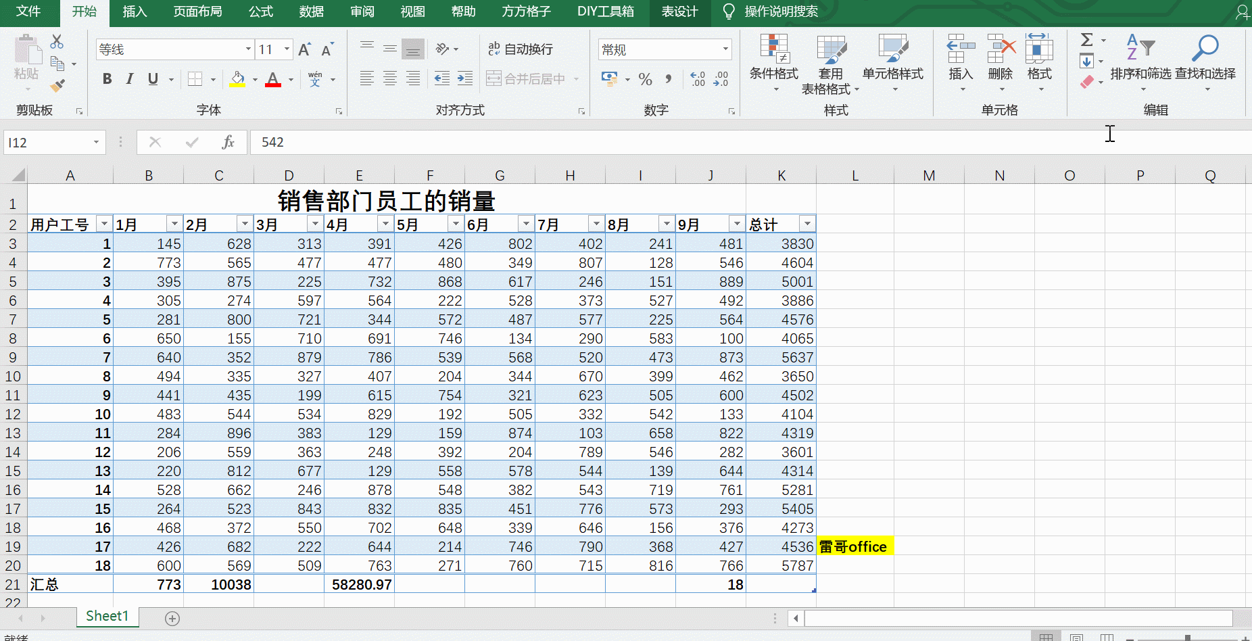Select the Sheet1 tab
1252x641 pixels.
click(107, 616)
